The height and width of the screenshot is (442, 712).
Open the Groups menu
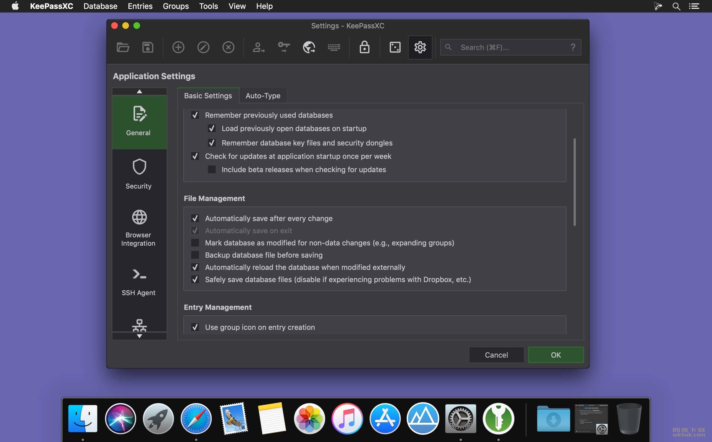tap(176, 6)
